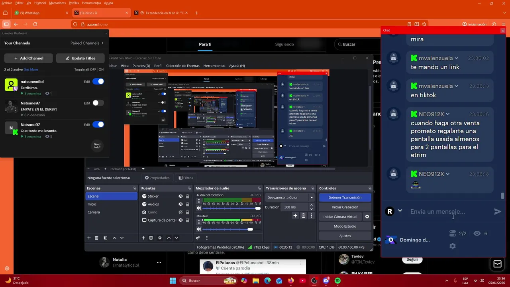Move the scene down in Escenas panel

122,238
